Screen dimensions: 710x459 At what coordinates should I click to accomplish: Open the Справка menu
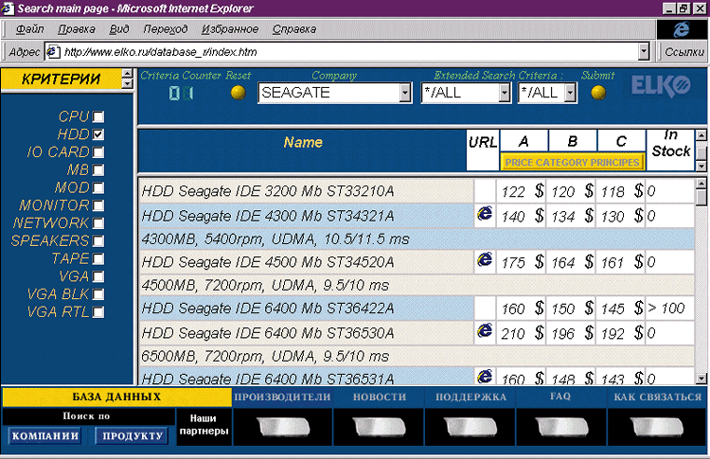click(294, 29)
